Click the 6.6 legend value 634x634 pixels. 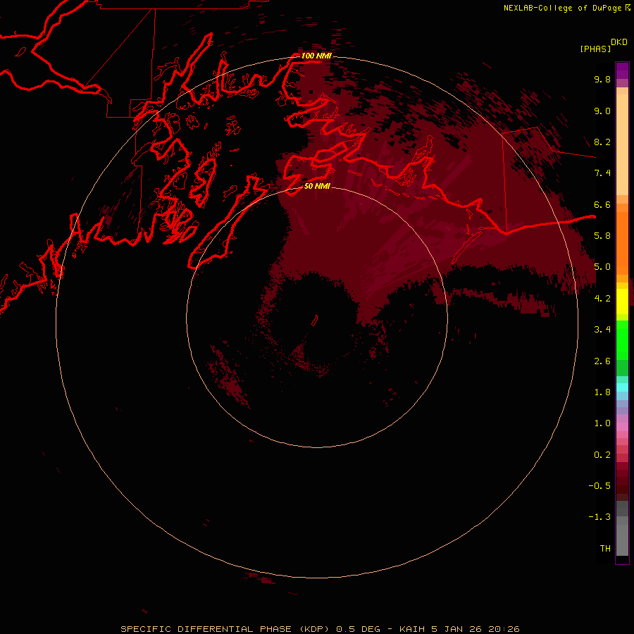602,204
